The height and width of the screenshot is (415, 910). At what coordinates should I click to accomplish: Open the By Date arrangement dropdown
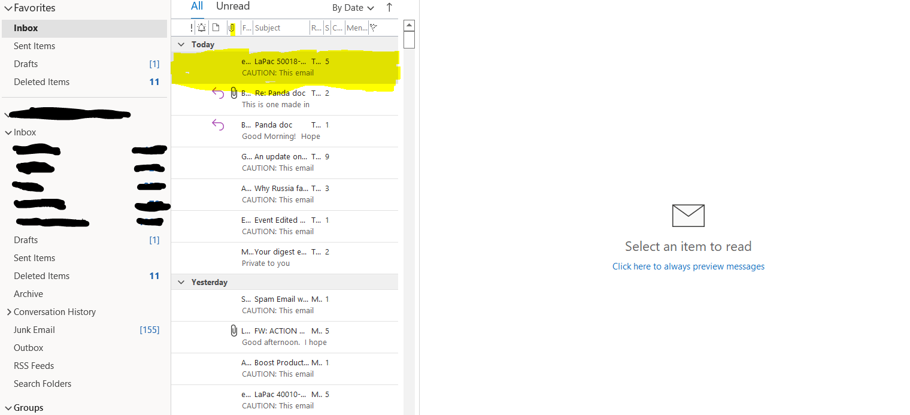tap(353, 8)
